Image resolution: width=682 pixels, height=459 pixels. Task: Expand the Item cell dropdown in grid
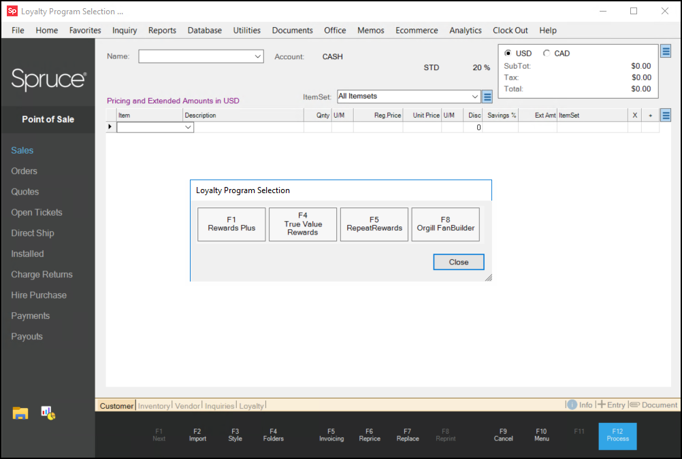188,127
